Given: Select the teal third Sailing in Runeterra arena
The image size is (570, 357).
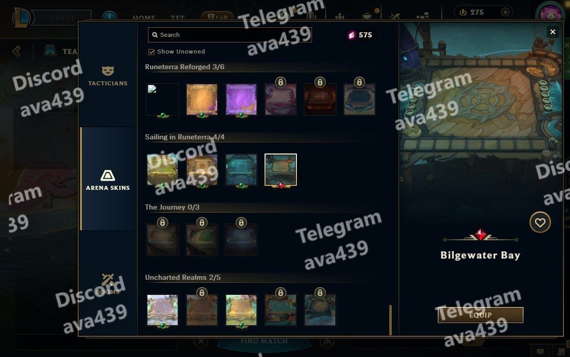Looking at the screenshot, I should point(241,170).
